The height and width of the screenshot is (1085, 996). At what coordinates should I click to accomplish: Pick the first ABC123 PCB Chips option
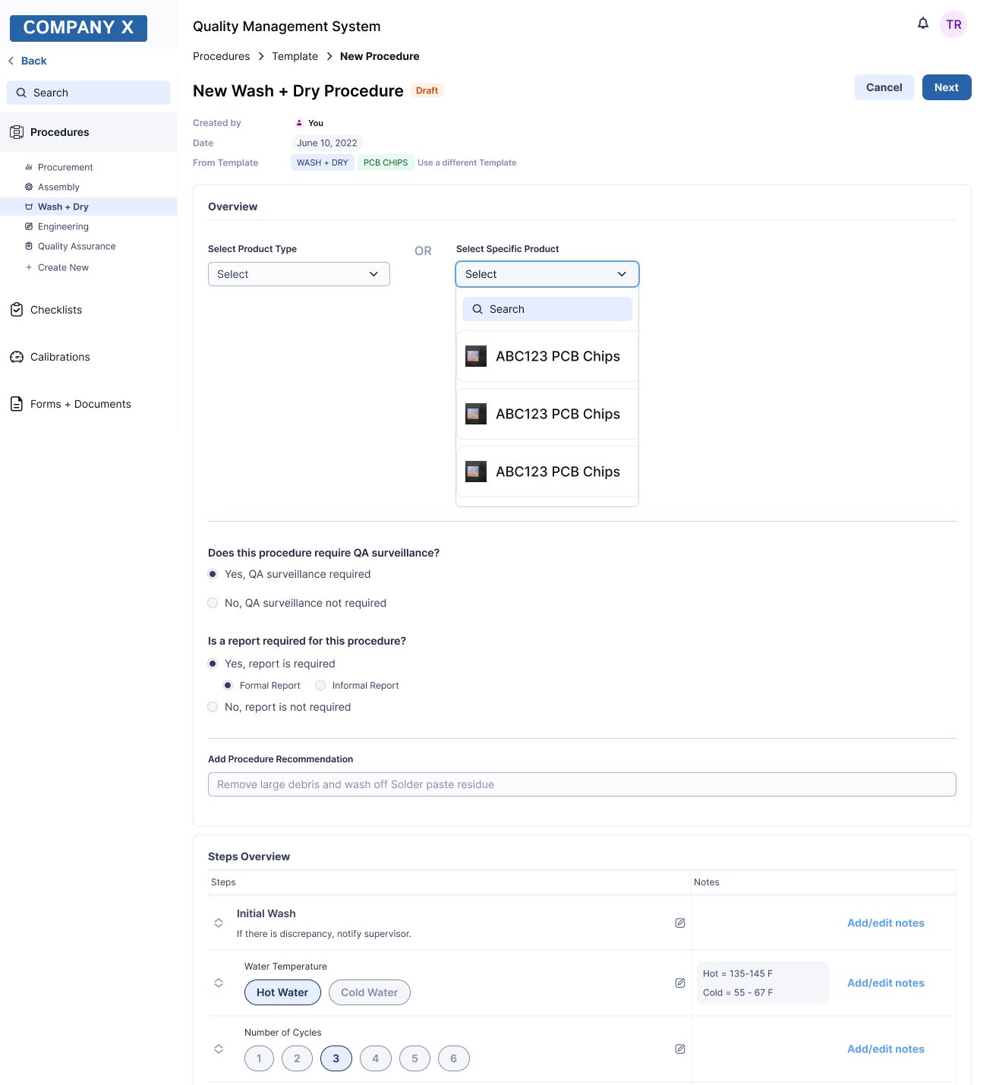(x=547, y=356)
